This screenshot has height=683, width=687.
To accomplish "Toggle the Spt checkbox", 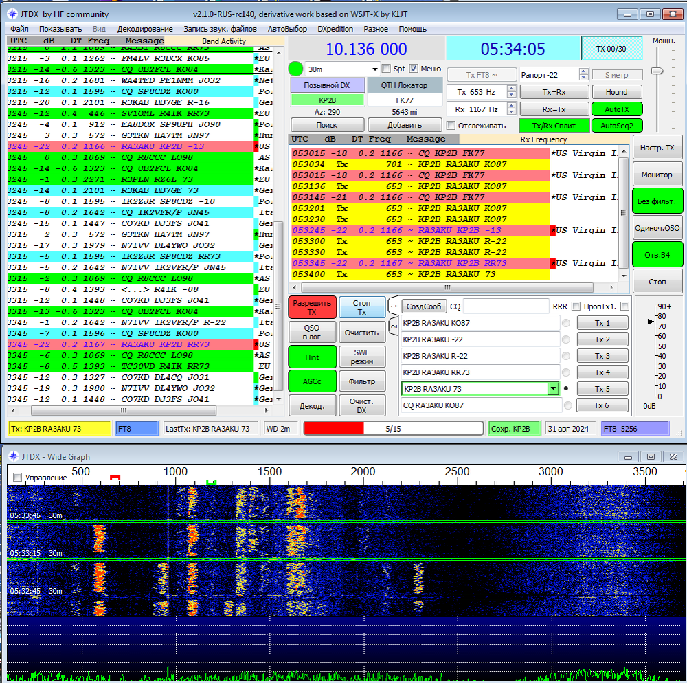I will click(x=386, y=69).
